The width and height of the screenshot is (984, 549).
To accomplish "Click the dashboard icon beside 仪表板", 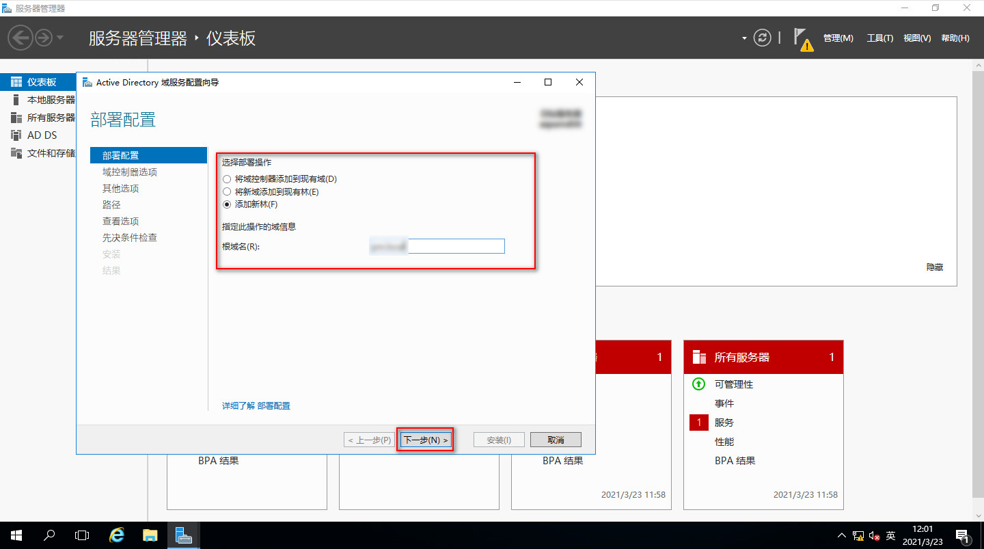I will coord(16,82).
